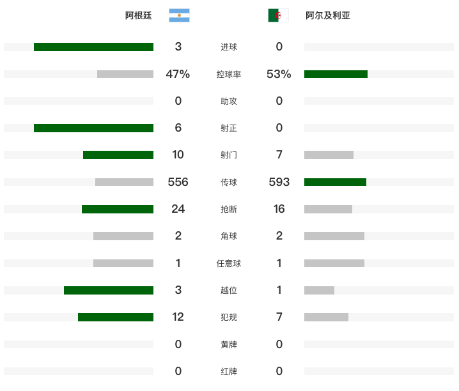Select the 阿根廷 team name

[x=139, y=15]
